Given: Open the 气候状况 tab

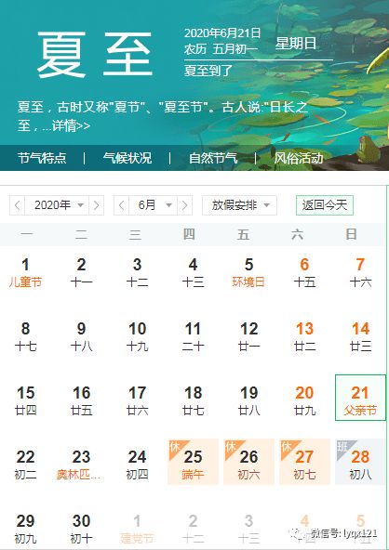Looking at the screenshot, I should click(x=127, y=158).
